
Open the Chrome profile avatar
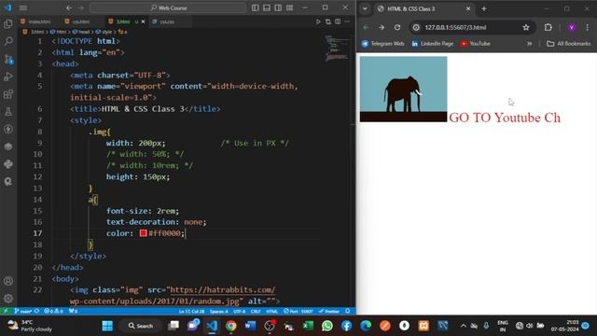[572, 27]
